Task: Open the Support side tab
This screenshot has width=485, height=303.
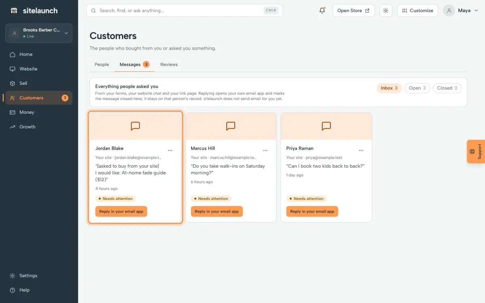Action: tap(476, 151)
